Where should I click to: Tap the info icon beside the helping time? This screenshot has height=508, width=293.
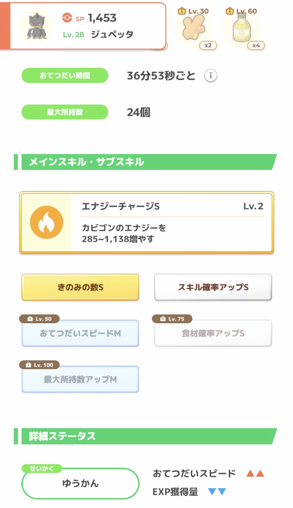click(211, 76)
